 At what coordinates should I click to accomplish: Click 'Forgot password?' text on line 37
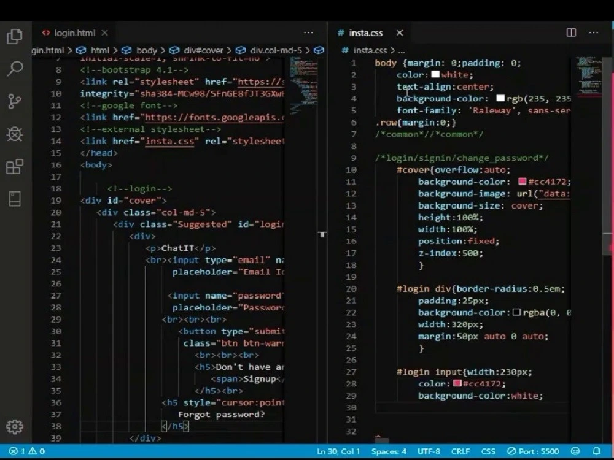pos(222,414)
